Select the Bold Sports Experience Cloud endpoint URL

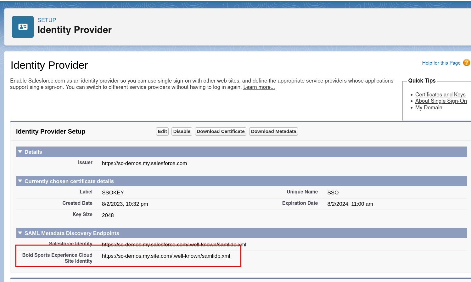(166, 256)
